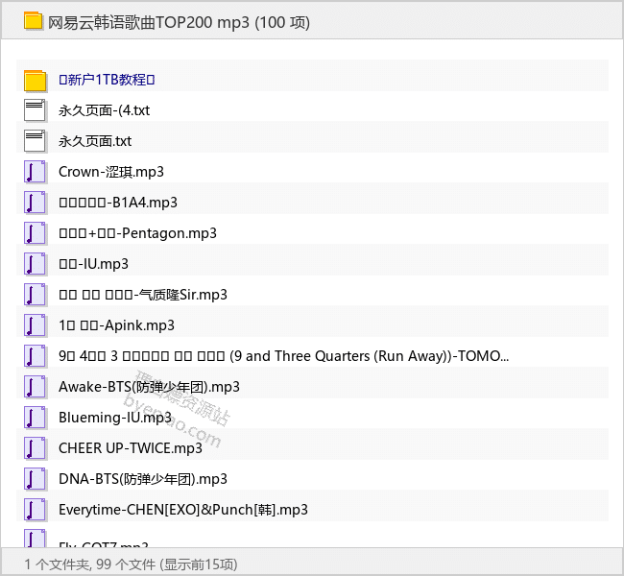Click the text file icon for 永久页面-(4.txt
The image size is (624, 576).
[x=35, y=110]
